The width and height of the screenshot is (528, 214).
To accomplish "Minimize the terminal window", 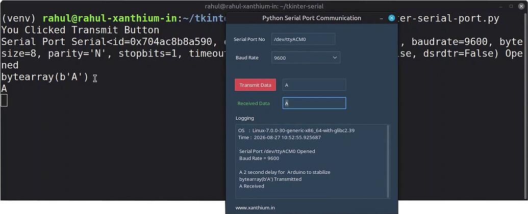I will click(x=501, y=6).
